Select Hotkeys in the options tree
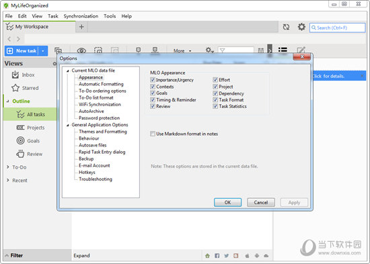The height and width of the screenshot is (264, 370). [87, 173]
